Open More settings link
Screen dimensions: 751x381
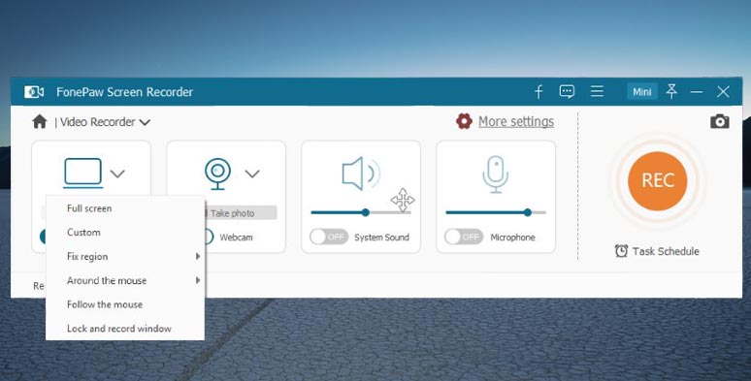point(516,121)
